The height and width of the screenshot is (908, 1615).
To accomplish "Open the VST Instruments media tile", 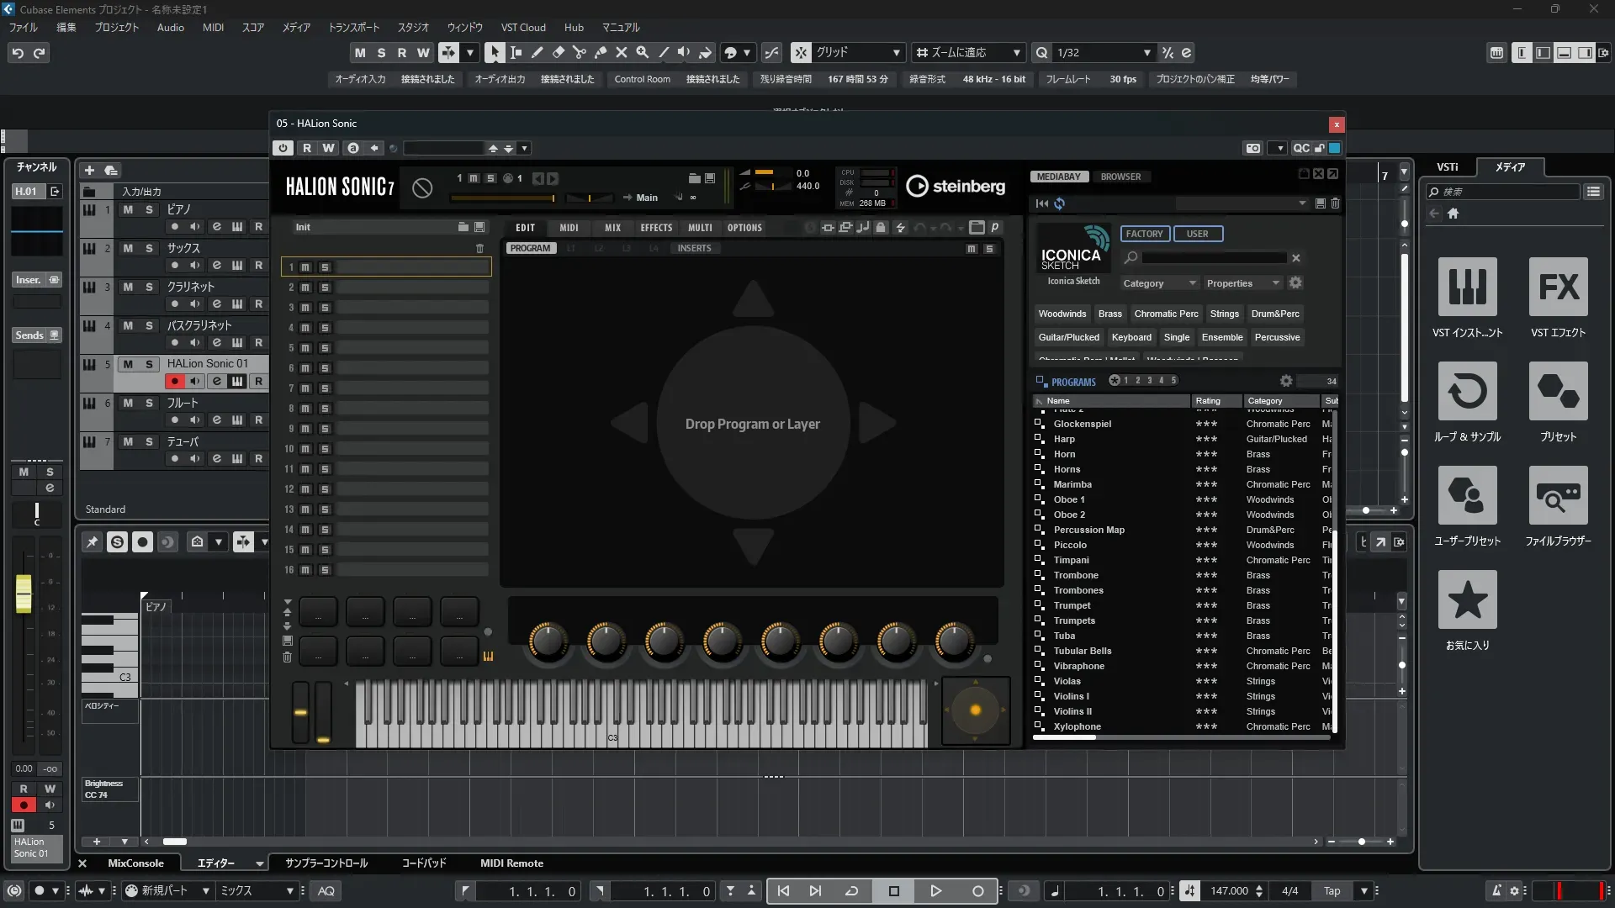I will click(1467, 288).
